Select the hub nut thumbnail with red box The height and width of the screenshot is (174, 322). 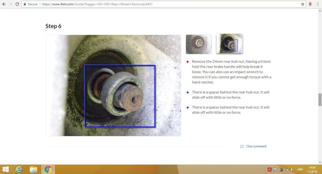tap(199, 44)
